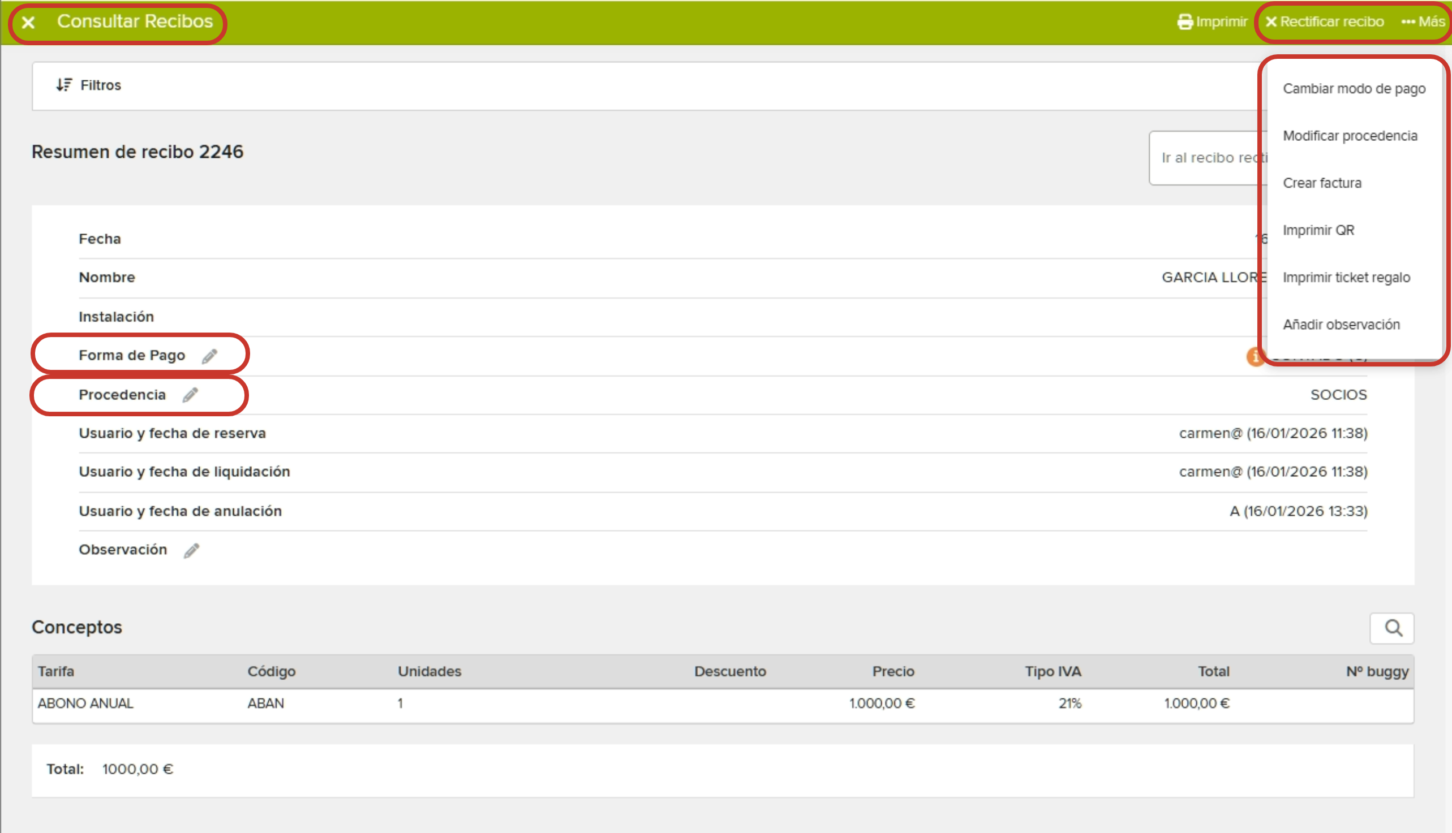This screenshot has width=1452, height=833.
Task: Click the Tarifa column header
Action: tap(56, 672)
